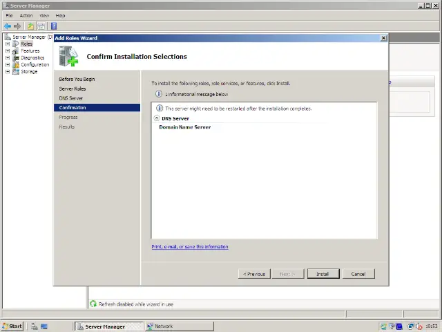
Task: Expand the Configuration tree node
Action: pyautogui.click(x=8, y=64)
